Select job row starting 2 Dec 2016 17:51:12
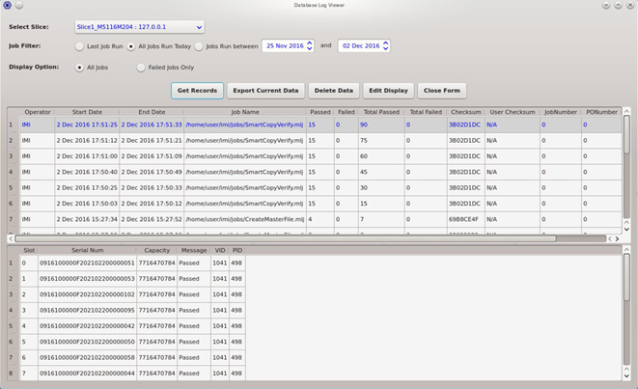This screenshot has height=389, width=638. tap(320, 140)
